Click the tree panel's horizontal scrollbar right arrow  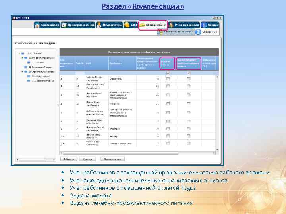54,160
